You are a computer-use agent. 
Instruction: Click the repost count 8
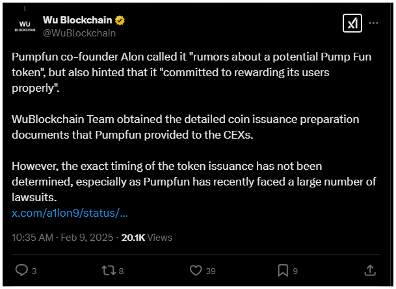[x=121, y=271]
